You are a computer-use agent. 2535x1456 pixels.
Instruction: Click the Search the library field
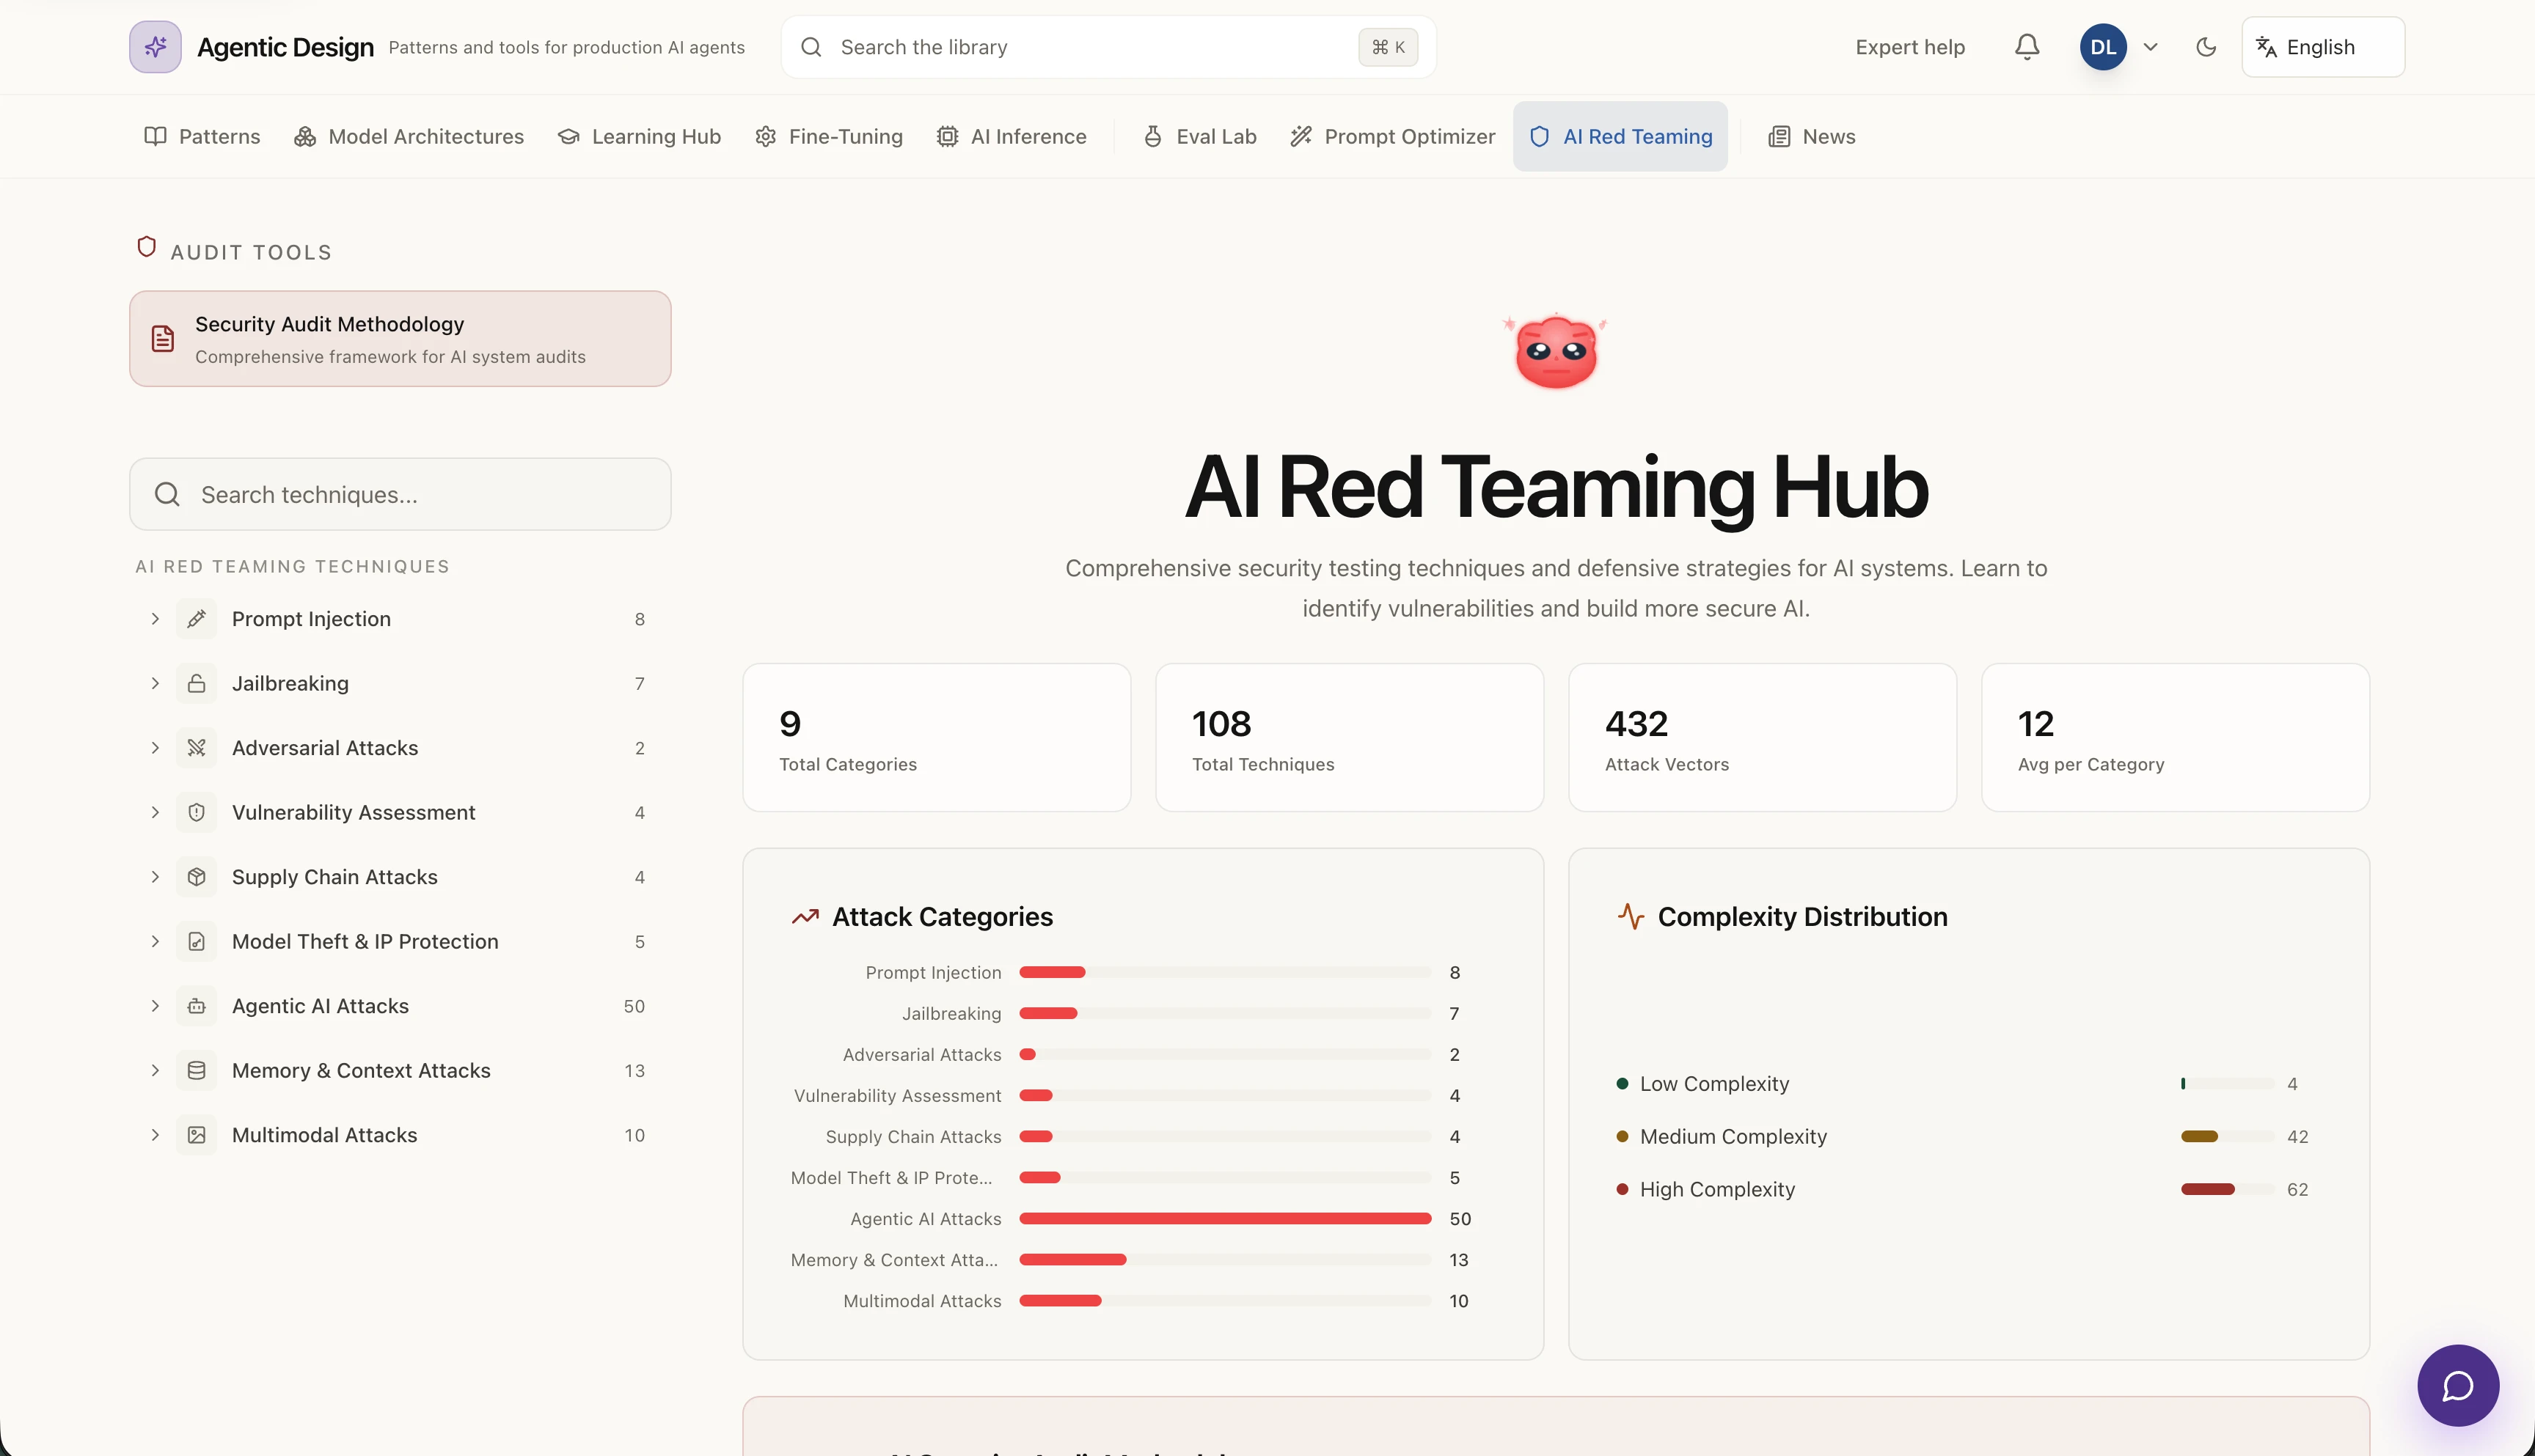1108,47
